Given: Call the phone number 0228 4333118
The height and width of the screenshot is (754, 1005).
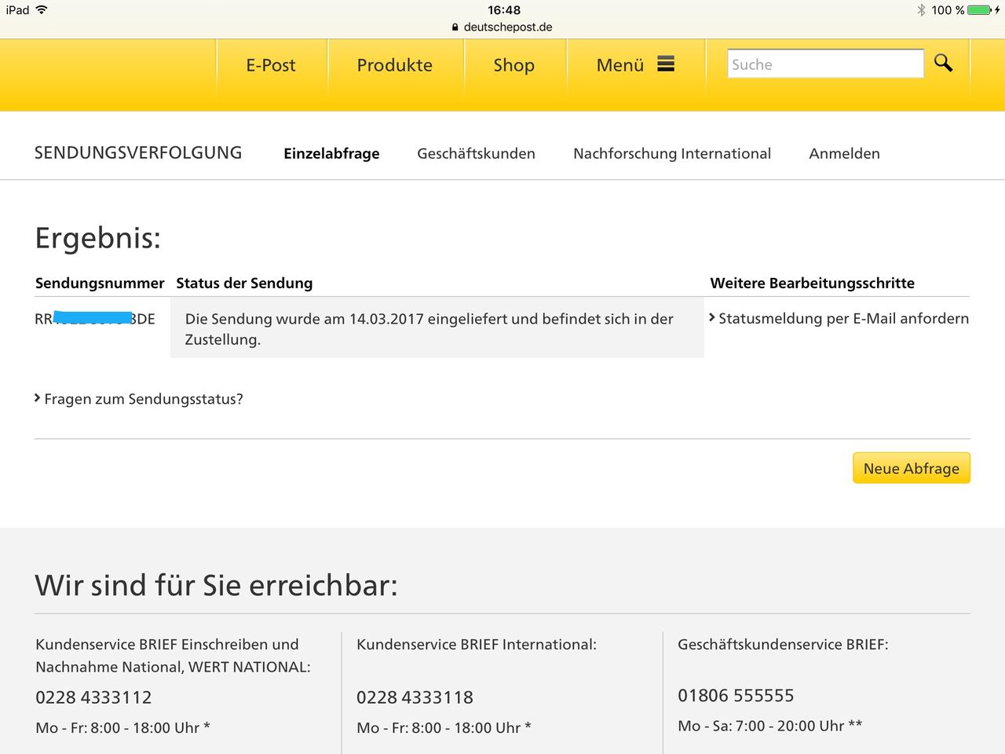Looking at the screenshot, I should coord(415,697).
